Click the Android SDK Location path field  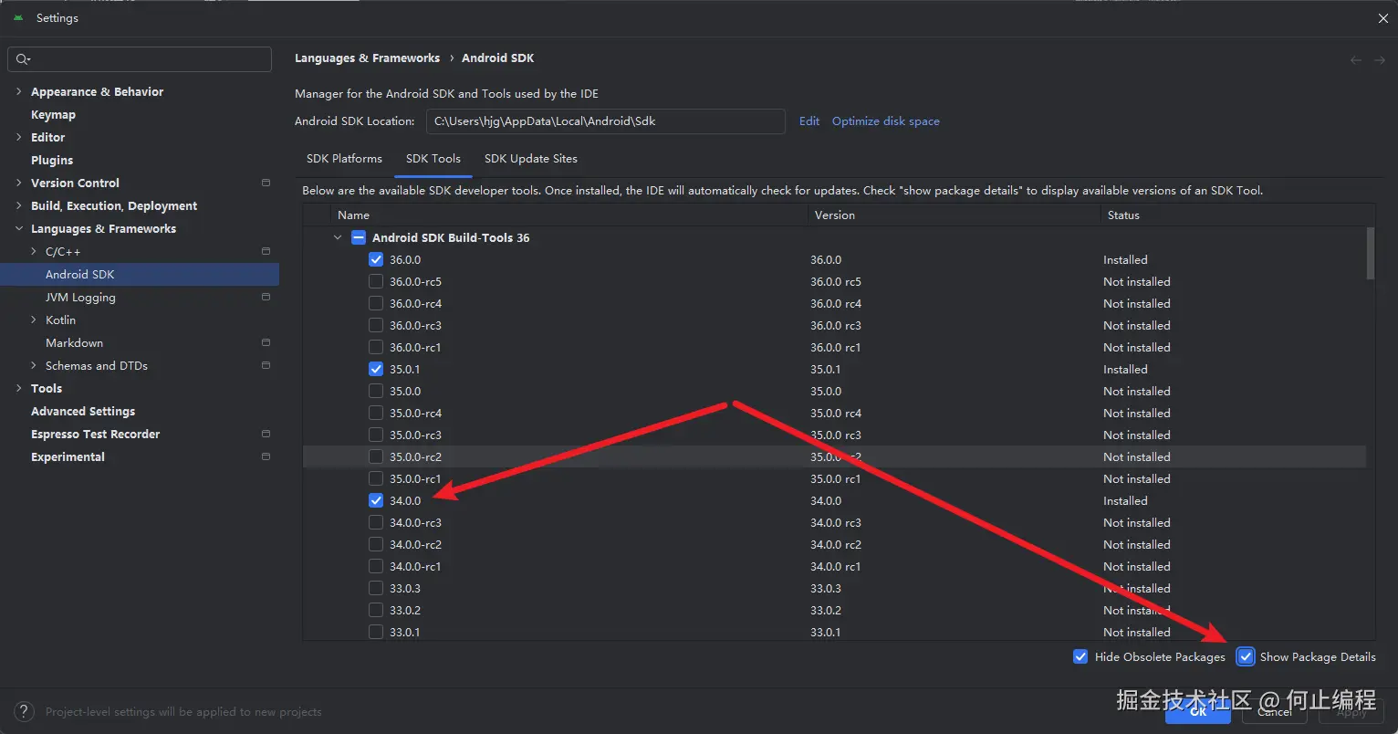pos(605,121)
